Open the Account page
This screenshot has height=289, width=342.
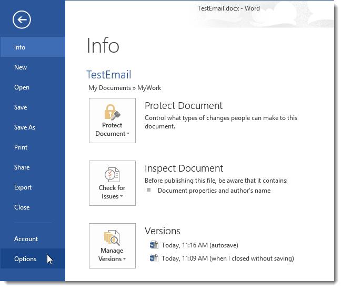[x=33, y=239]
